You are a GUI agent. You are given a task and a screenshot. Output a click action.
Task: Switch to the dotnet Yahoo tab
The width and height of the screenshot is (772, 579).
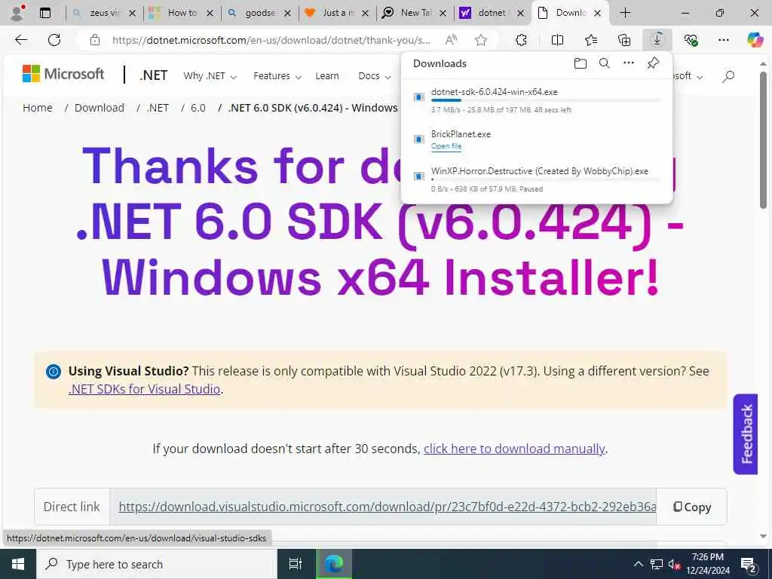click(x=490, y=13)
